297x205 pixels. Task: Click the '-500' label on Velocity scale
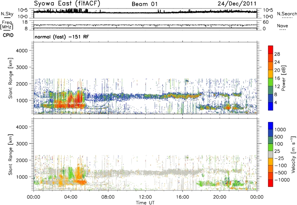[x=281, y=173]
